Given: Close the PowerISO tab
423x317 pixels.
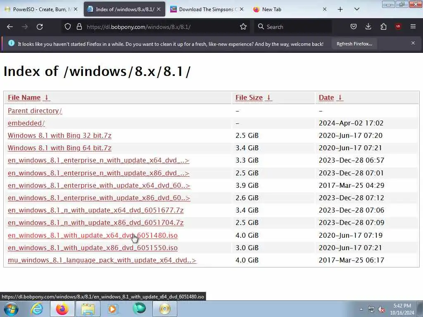Looking at the screenshot, I should [x=76, y=9].
